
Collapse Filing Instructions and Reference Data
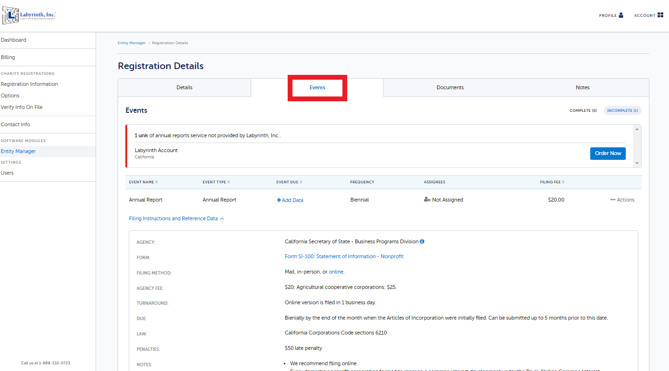coord(176,218)
